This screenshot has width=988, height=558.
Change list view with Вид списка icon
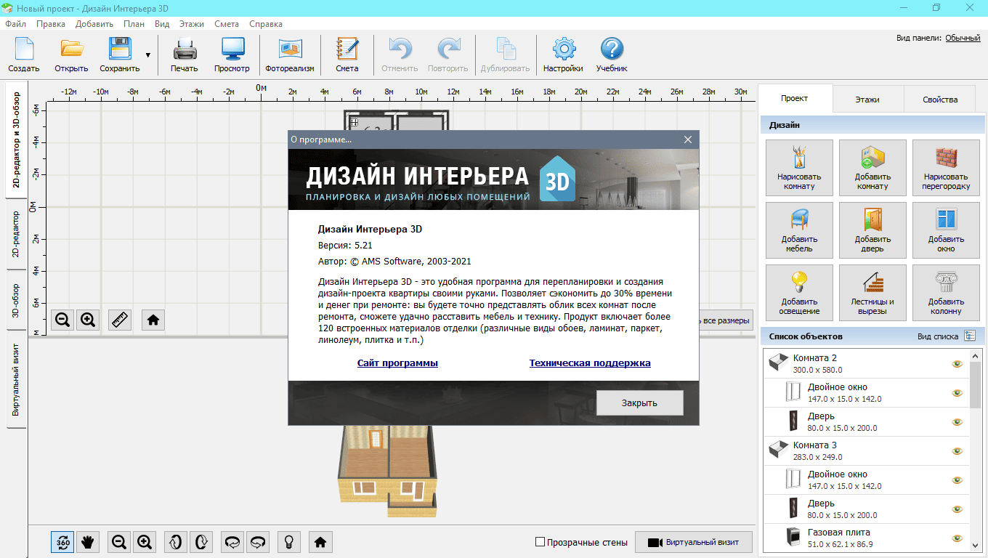[970, 336]
